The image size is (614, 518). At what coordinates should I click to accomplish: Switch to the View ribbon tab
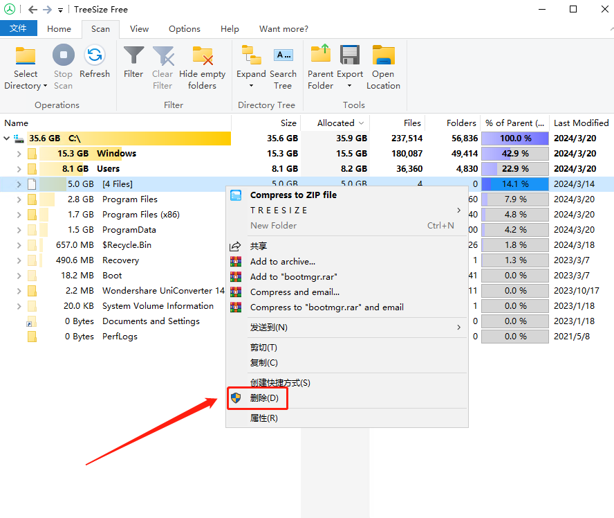(x=139, y=29)
